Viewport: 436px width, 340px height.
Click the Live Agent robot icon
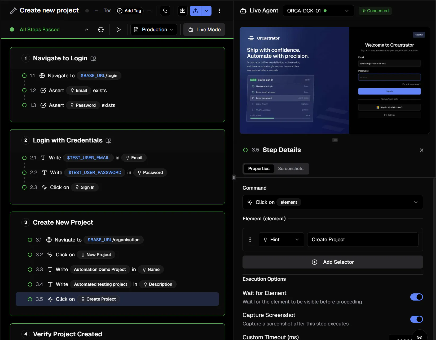click(x=243, y=11)
